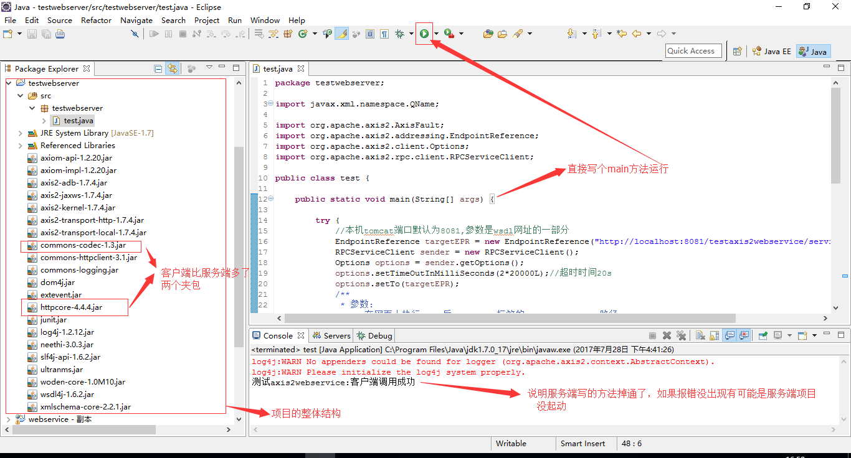Click the Run Last Tool external tools icon
The width and height of the screenshot is (851, 458).
(x=448, y=34)
